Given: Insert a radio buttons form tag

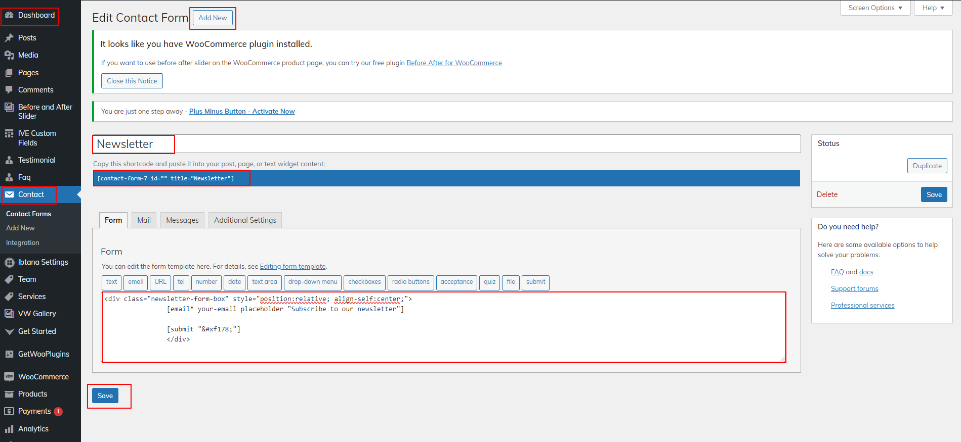Looking at the screenshot, I should (410, 282).
